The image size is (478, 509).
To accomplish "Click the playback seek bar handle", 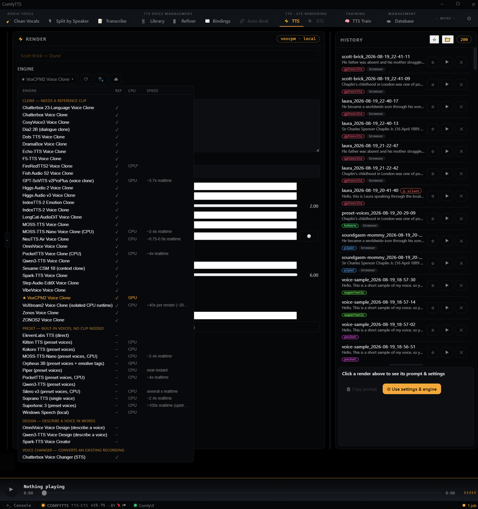I will [44, 493].
